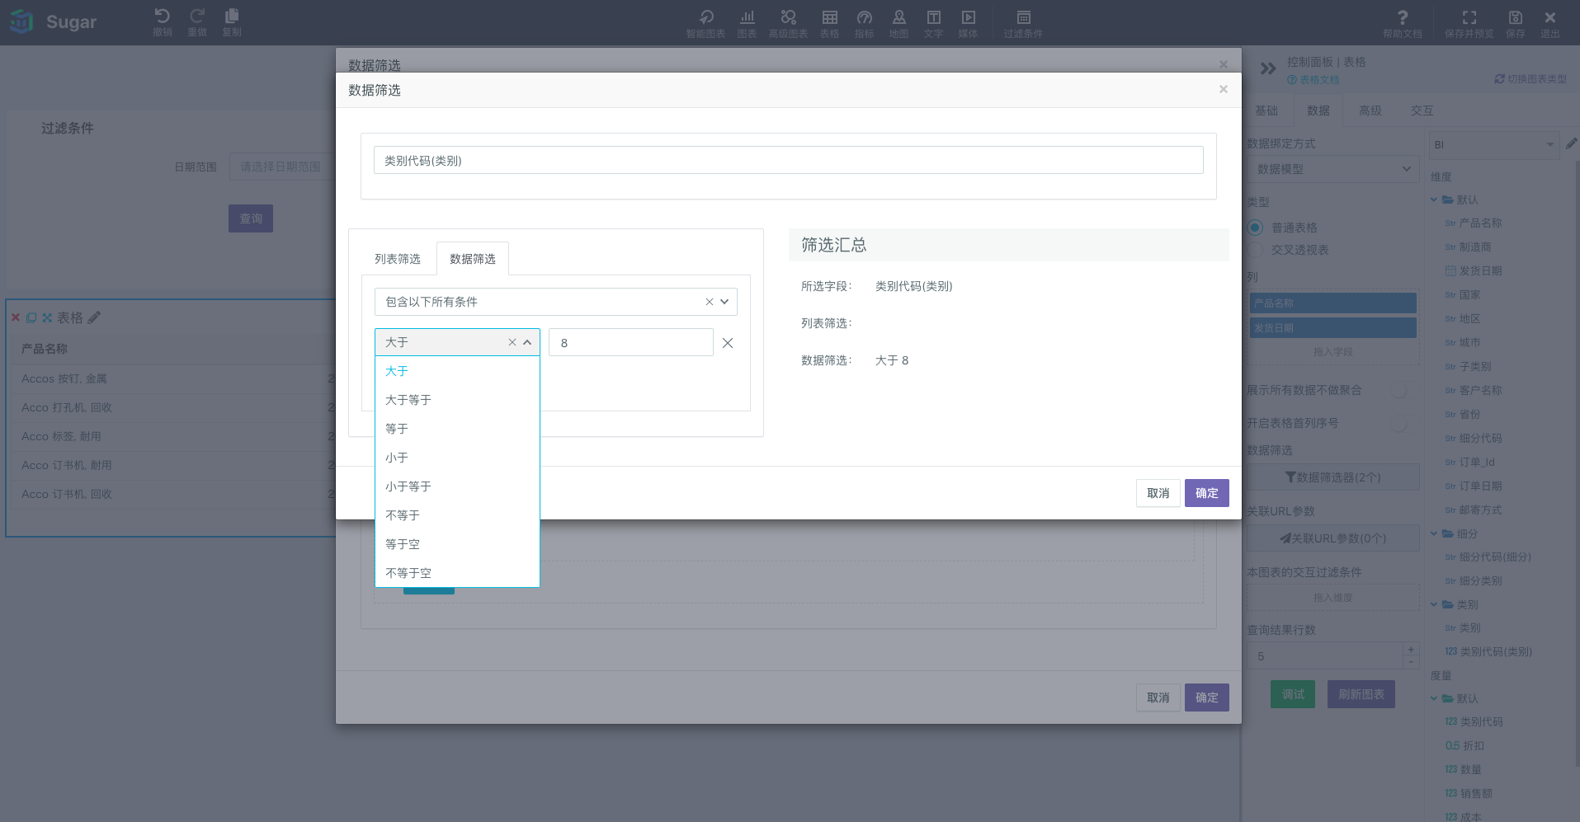
Task: Select the indicator (指标) toolbar icon
Action: 864,24
